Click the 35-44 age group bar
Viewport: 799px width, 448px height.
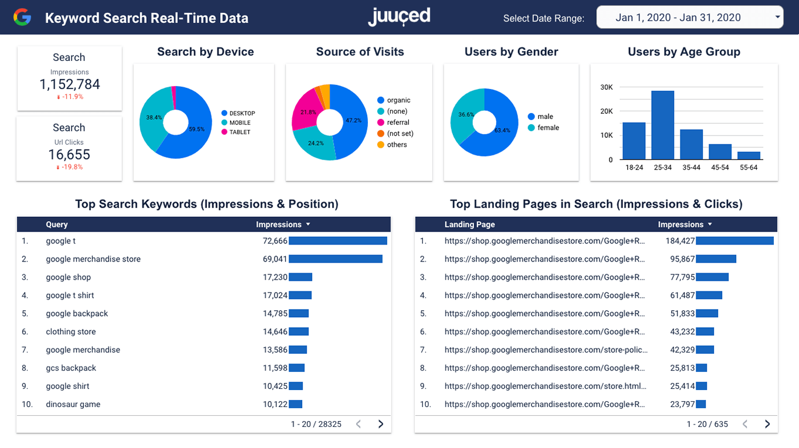pyautogui.click(x=692, y=144)
